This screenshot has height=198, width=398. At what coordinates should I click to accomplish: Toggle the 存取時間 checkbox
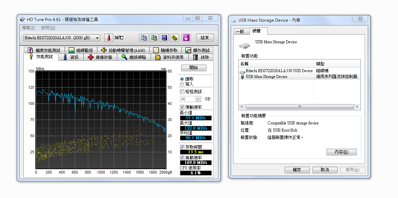coord(182,147)
